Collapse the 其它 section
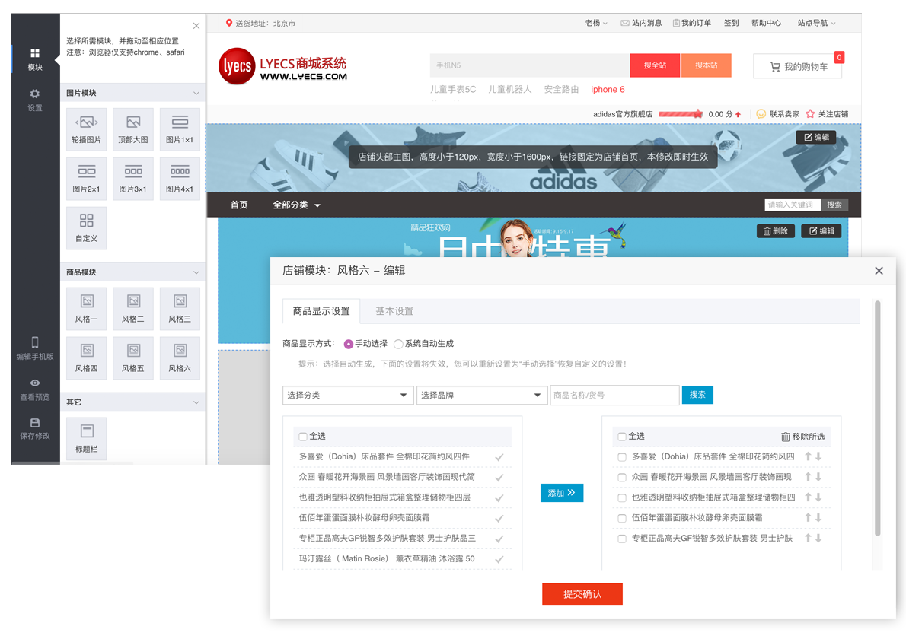906x642 pixels. pos(196,402)
